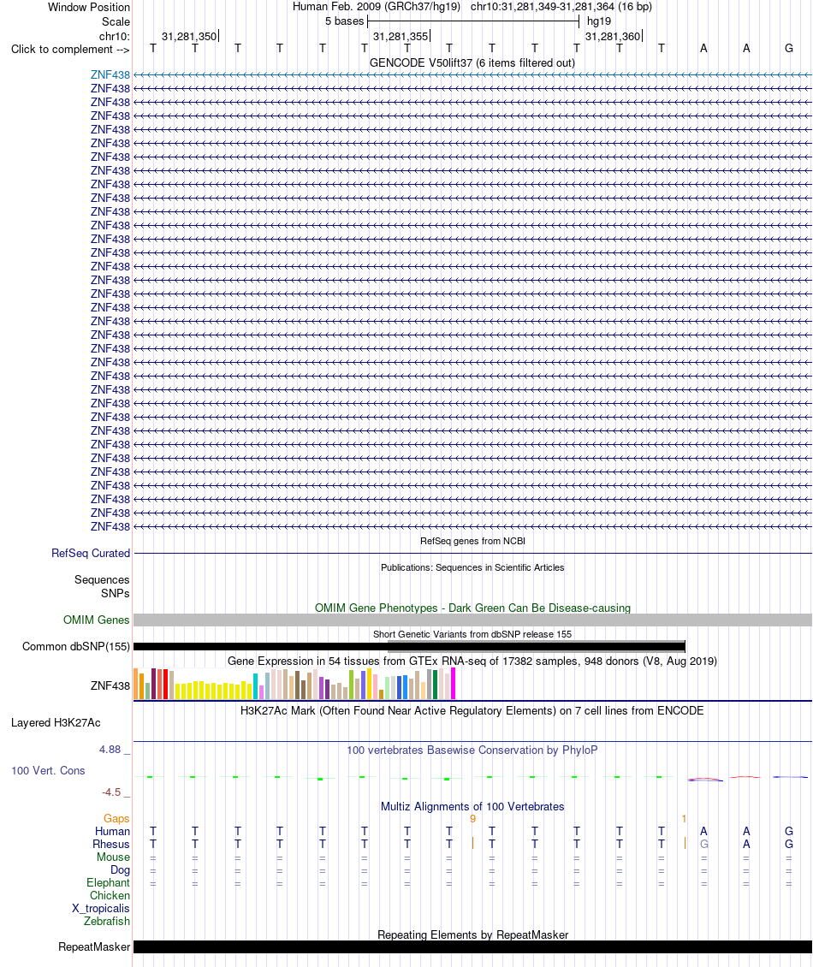The height and width of the screenshot is (967, 813).
Task: Click the Mouse species row label
Action: click(x=113, y=857)
